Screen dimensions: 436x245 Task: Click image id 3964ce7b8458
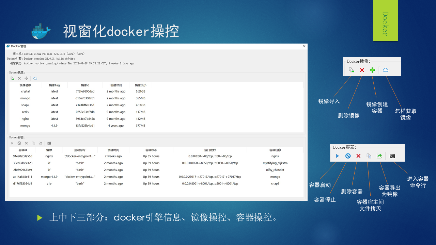(85, 119)
